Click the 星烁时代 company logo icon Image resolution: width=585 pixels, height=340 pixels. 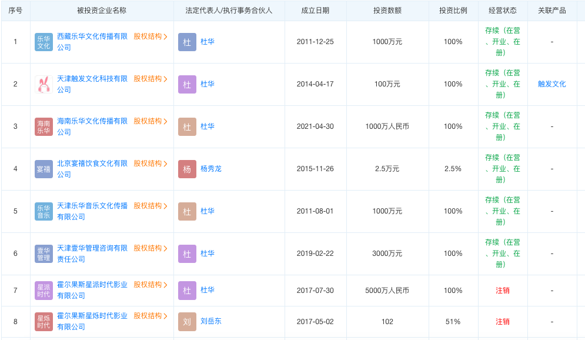pyautogui.click(x=44, y=322)
